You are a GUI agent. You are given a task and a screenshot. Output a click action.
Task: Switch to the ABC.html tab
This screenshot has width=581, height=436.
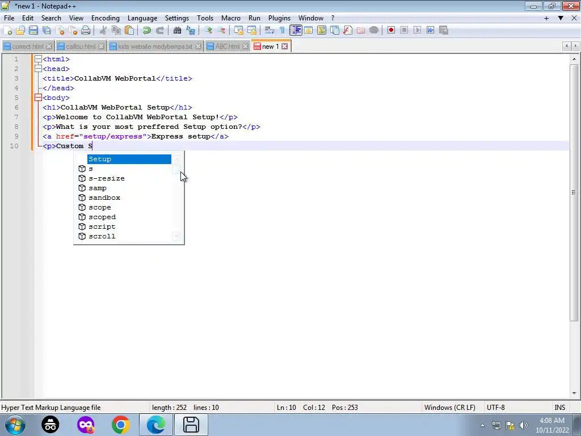click(x=227, y=47)
